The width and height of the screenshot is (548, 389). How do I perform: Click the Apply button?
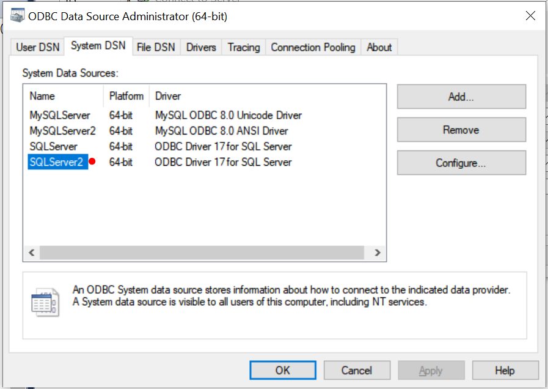[431, 370]
